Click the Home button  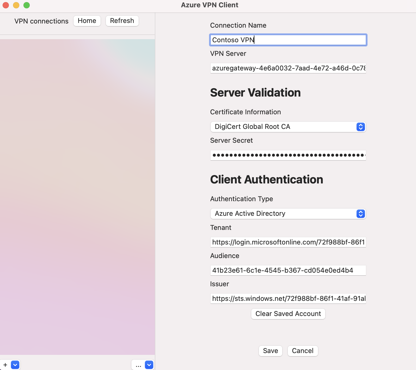click(x=87, y=21)
